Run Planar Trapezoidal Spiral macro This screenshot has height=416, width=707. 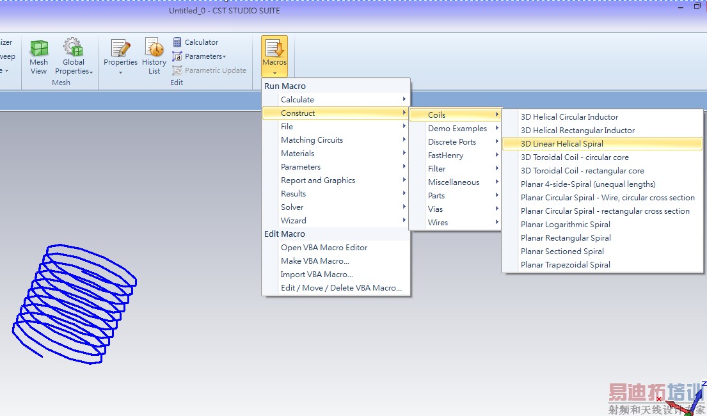point(603,265)
